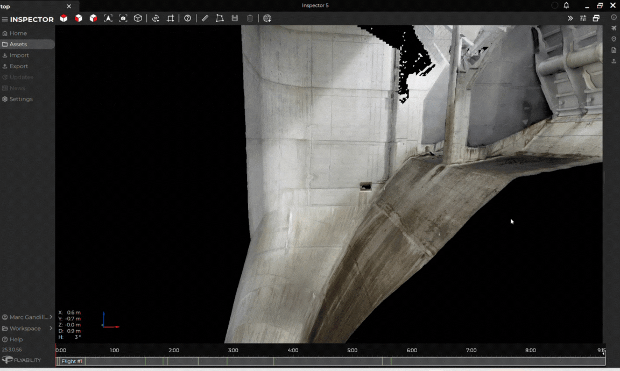
Task: Select the first red-top cube view icon
Action: click(x=64, y=18)
